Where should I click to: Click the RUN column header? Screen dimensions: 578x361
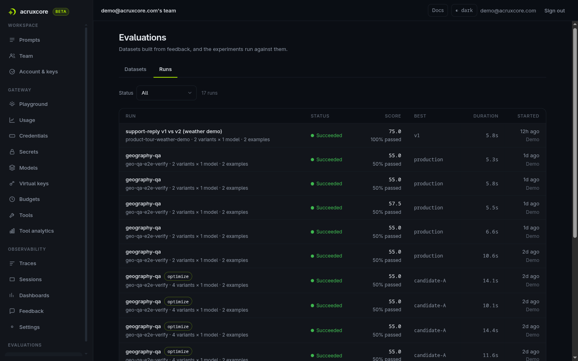[130, 116]
